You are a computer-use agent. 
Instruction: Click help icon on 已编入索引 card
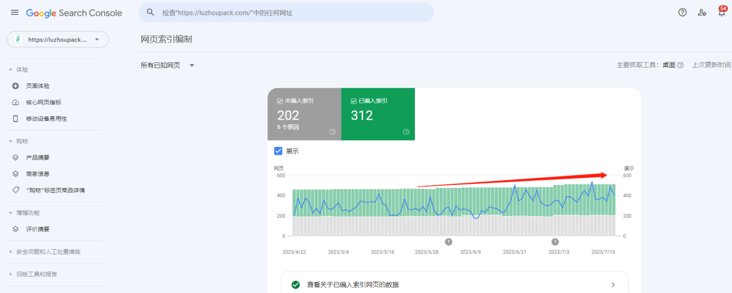click(x=406, y=132)
